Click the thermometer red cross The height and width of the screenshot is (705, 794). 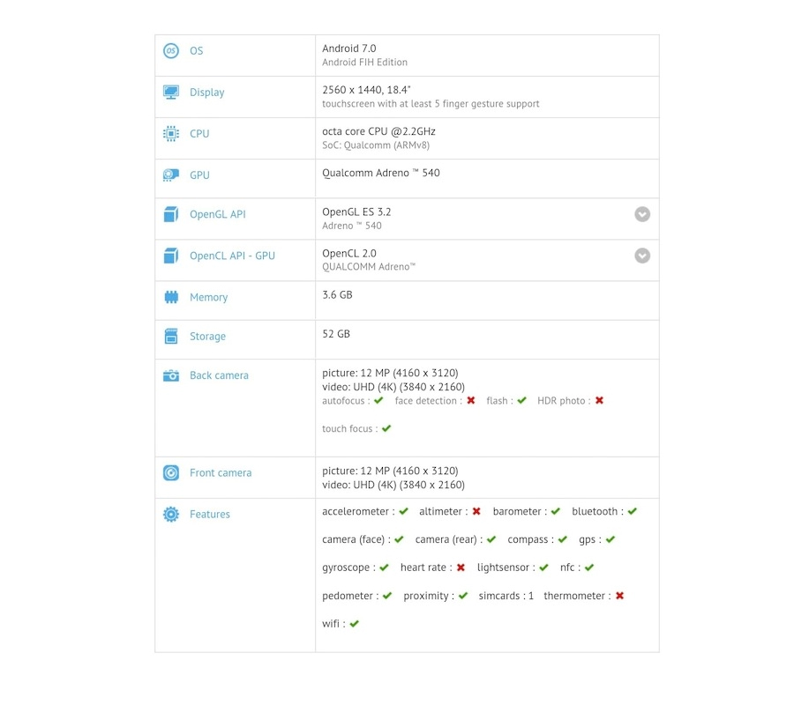click(620, 596)
